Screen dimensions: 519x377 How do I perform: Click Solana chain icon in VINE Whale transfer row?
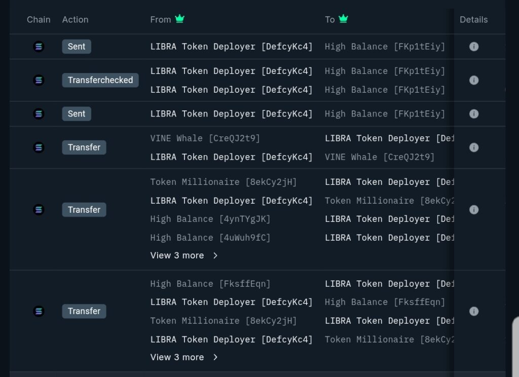coord(39,147)
